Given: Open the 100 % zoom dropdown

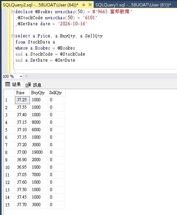Looking at the screenshot, I should [x=21, y=76].
